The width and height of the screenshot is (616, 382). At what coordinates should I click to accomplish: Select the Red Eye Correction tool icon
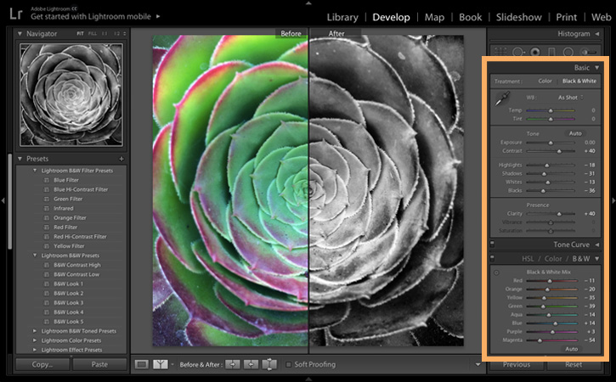[534, 52]
